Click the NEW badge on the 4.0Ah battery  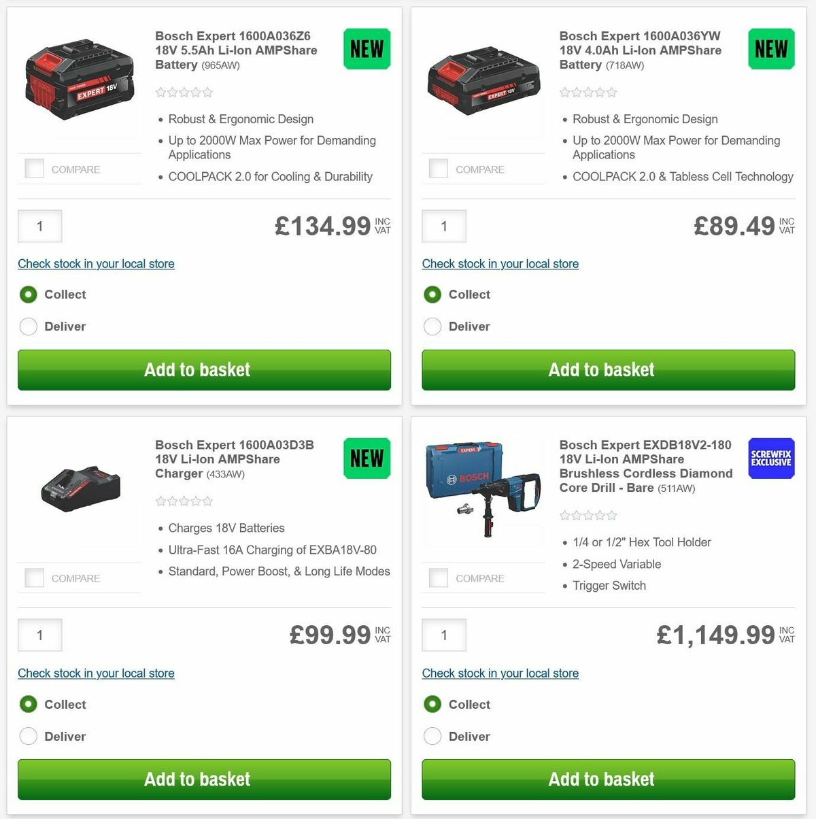[770, 48]
